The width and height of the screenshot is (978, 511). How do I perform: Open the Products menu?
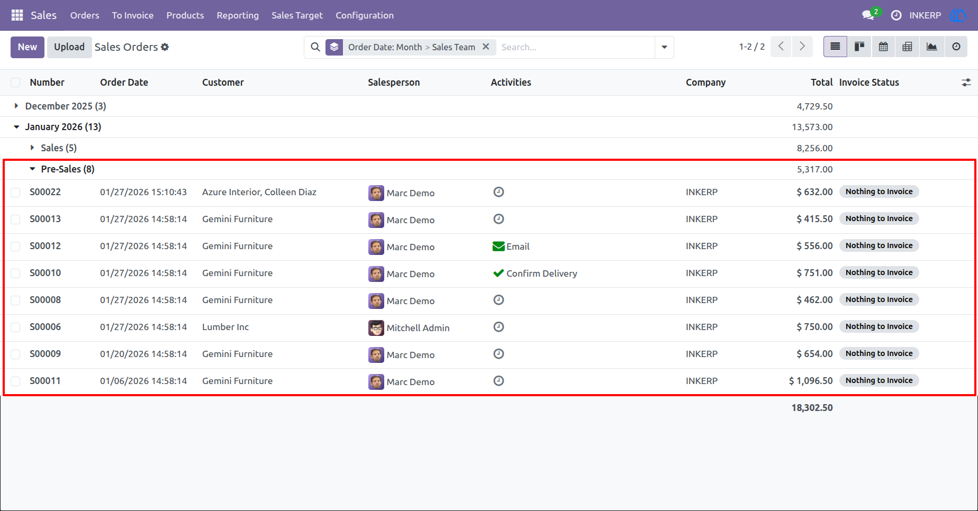tap(185, 15)
